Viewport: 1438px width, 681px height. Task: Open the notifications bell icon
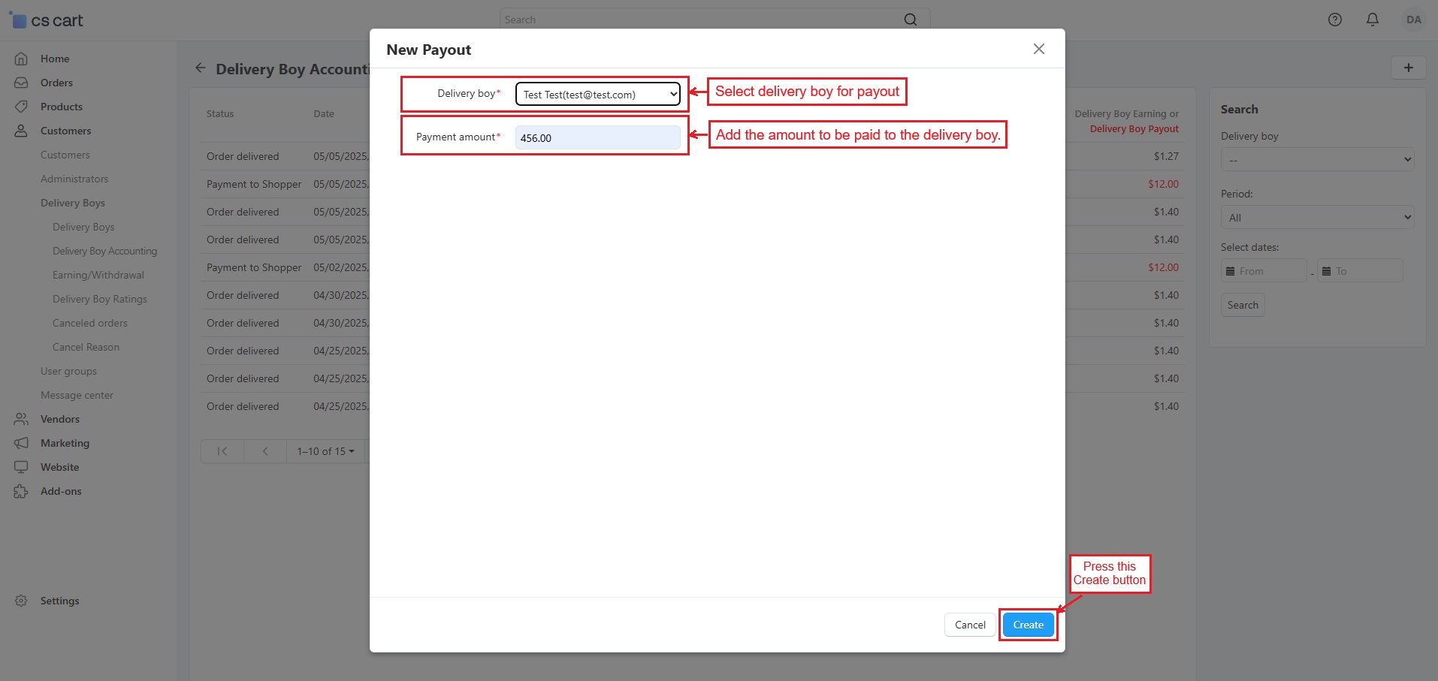pyautogui.click(x=1372, y=20)
